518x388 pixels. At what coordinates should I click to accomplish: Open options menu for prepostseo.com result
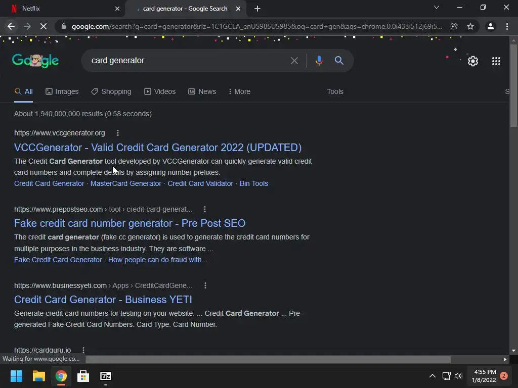pyautogui.click(x=205, y=209)
